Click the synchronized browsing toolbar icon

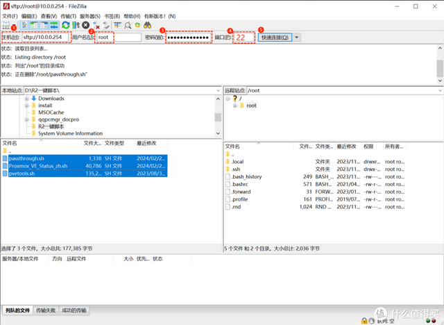pyautogui.click(x=139, y=25)
